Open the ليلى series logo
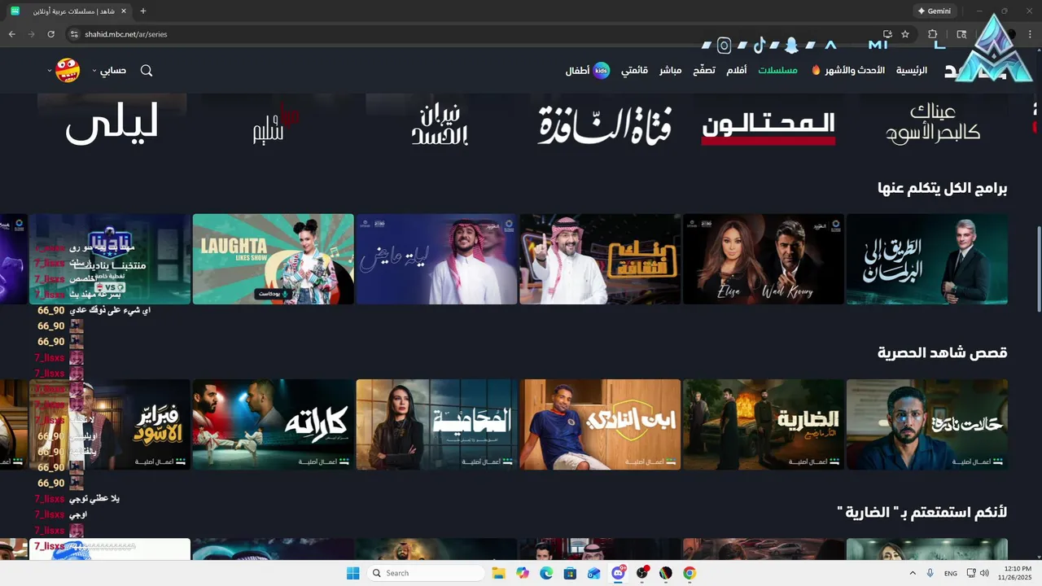 (112, 125)
